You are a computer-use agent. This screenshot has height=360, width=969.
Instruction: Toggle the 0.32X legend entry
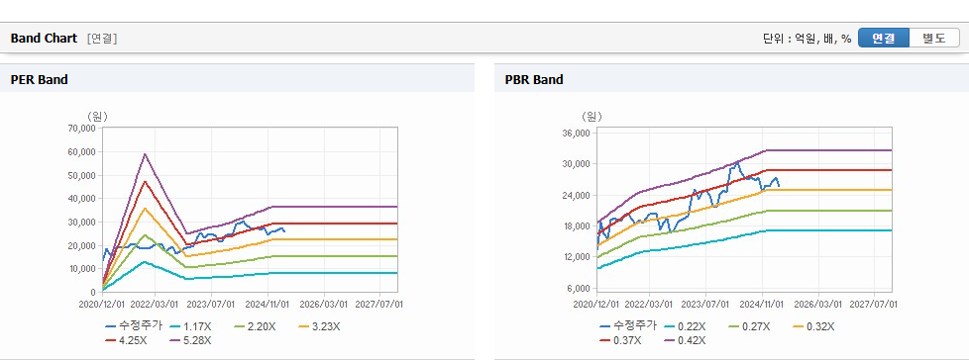coord(813,326)
